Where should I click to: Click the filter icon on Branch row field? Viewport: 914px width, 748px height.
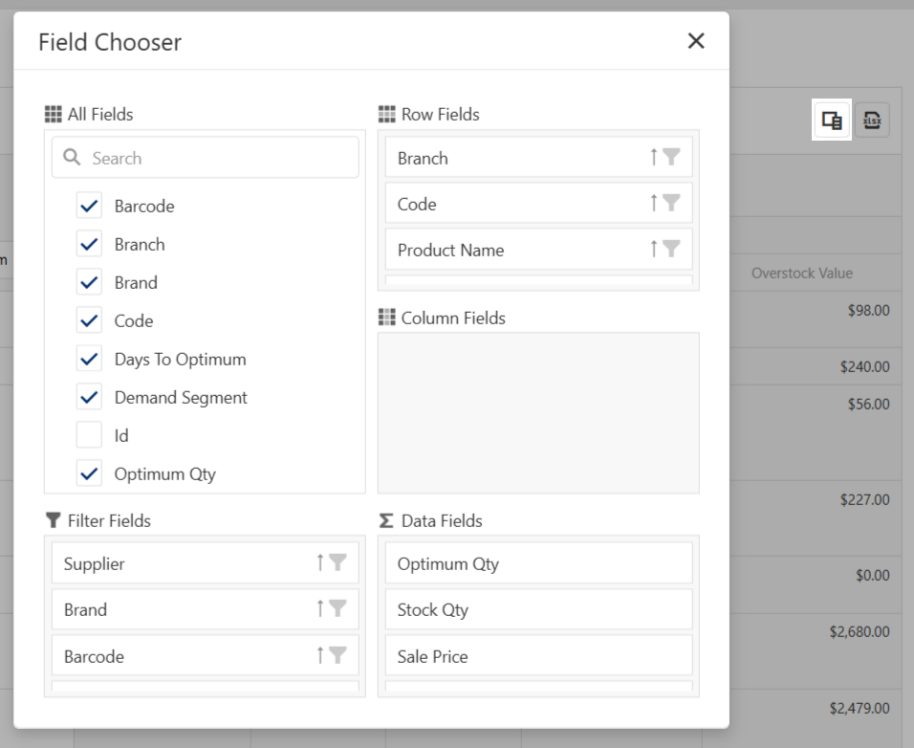[671, 158]
